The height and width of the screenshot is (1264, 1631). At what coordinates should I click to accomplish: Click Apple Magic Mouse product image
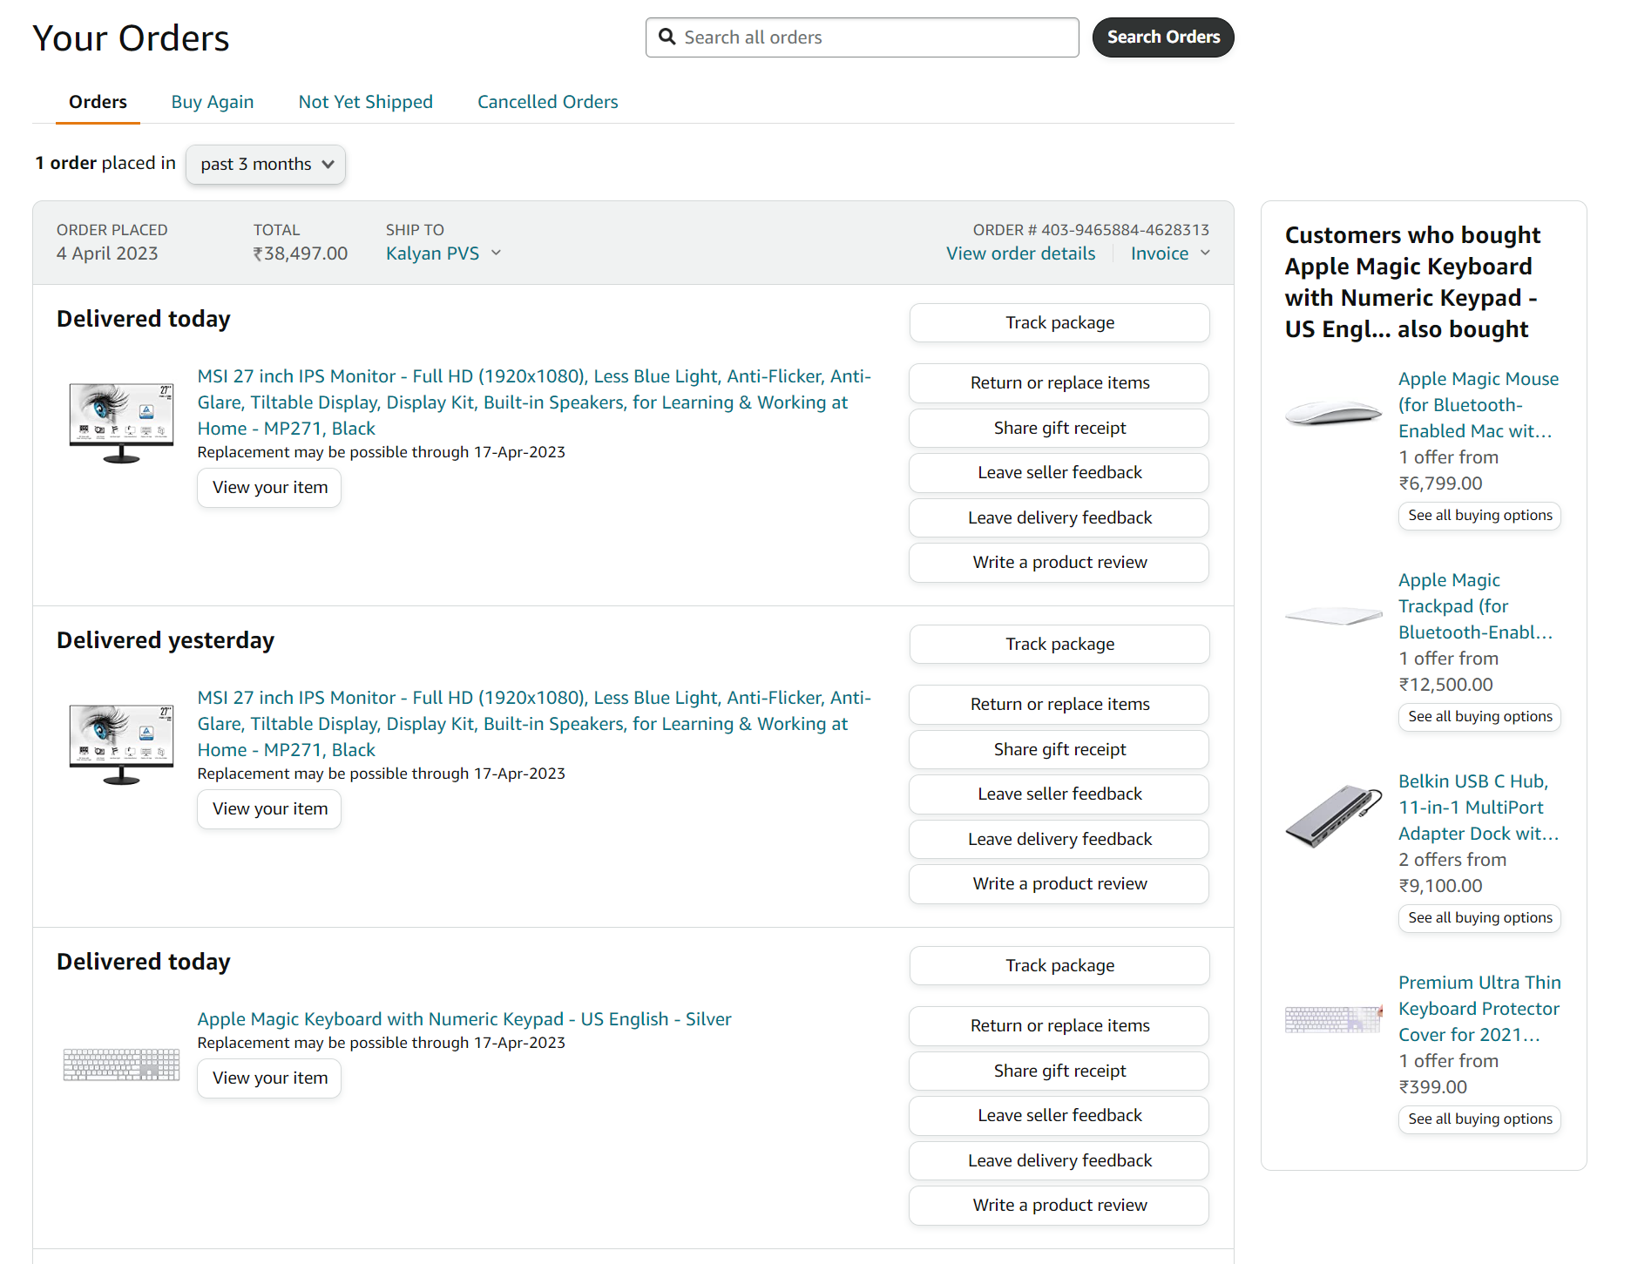tap(1334, 413)
